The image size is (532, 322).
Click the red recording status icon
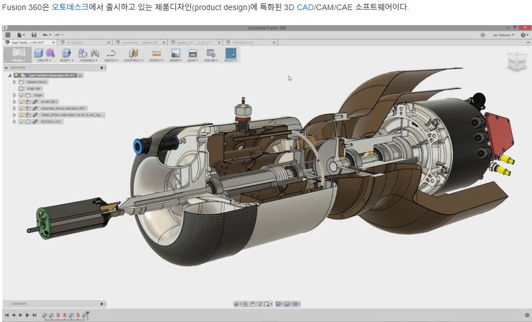(483, 35)
